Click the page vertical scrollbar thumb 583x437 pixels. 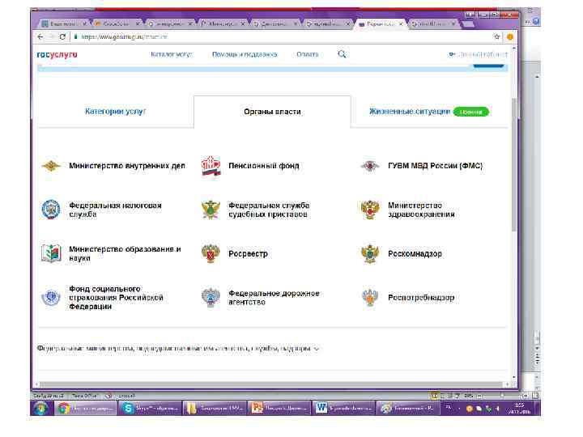(514, 164)
